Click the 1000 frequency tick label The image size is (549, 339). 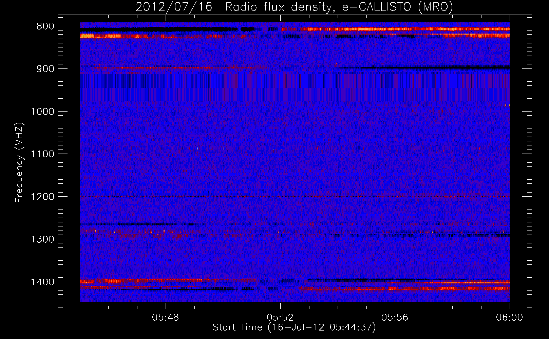42,112
